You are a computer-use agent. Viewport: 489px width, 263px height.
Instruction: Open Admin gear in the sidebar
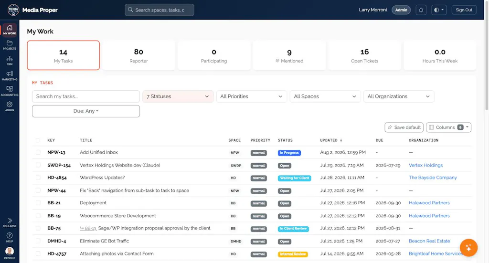click(10, 106)
